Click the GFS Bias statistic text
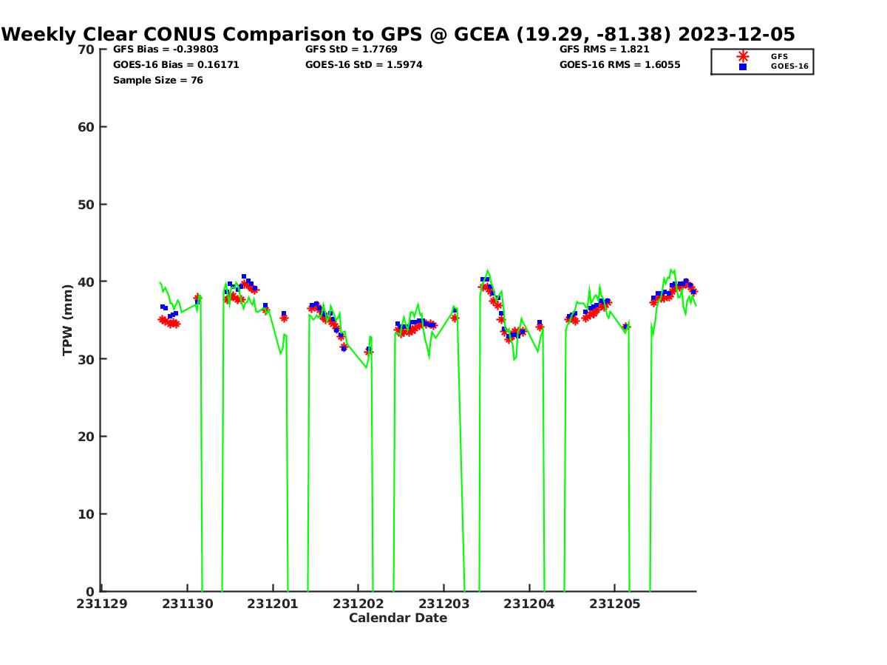The height and width of the screenshot is (665, 887). (x=166, y=49)
